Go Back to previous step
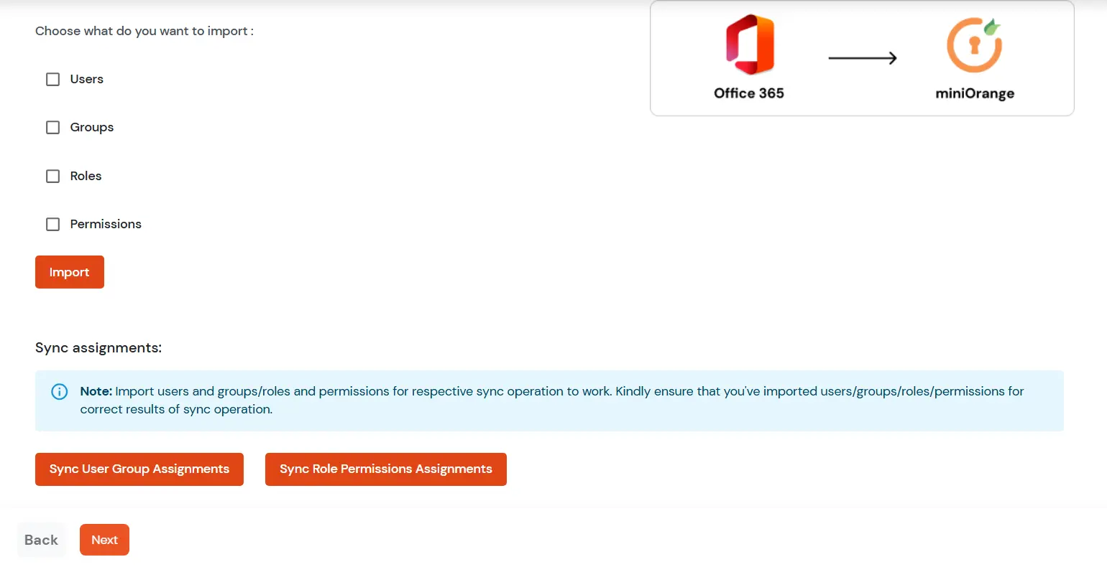This screenshot has width=1107, height=567. [x=41, y=540]
